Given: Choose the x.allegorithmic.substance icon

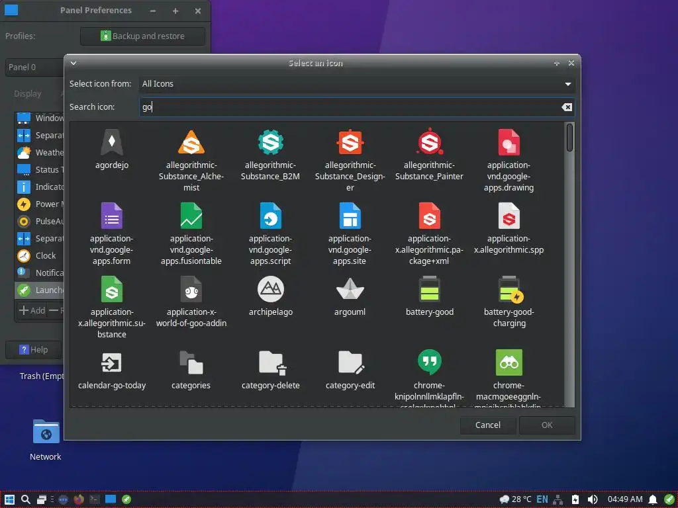Looking at the screenshot, I should [x=111, y=307].
